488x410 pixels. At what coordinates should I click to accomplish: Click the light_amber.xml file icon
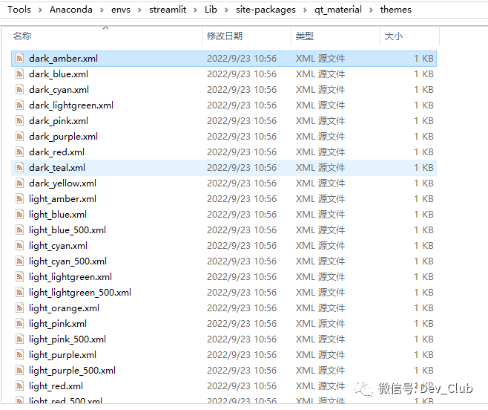coord(19,198)
